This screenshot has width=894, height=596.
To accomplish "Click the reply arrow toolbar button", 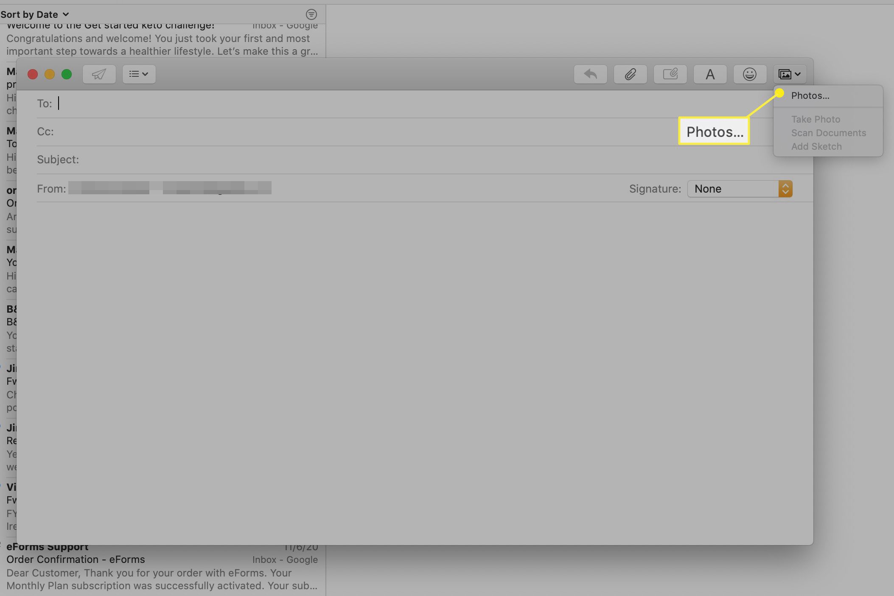I will (x=590, y=74).
